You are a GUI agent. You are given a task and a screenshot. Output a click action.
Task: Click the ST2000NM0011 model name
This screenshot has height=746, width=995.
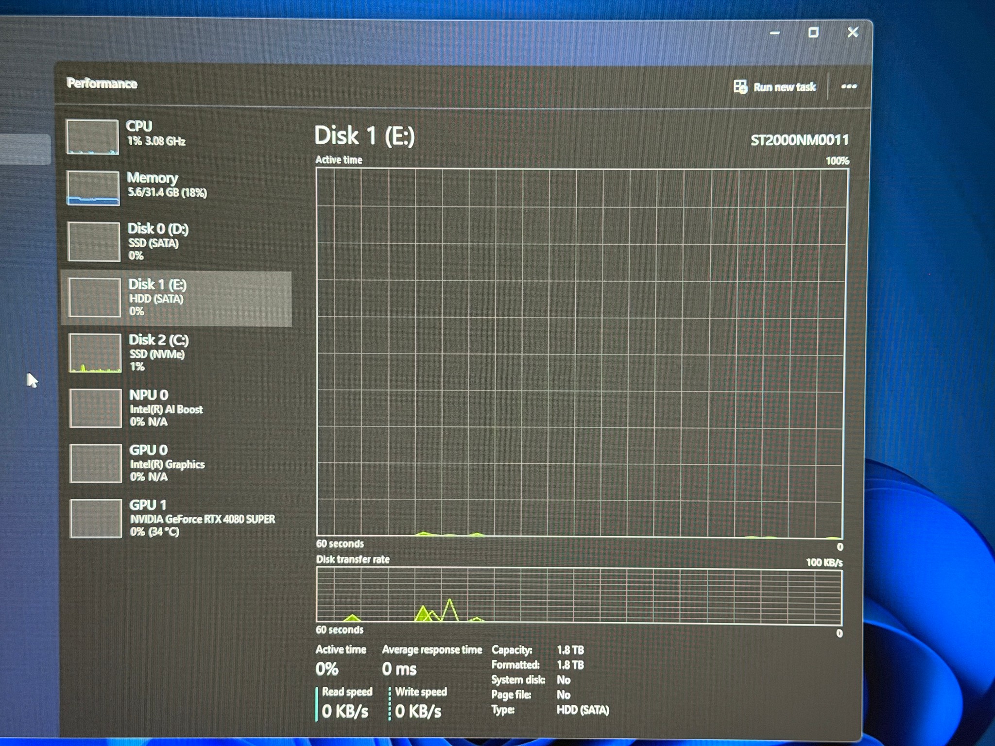coord(799,140)
